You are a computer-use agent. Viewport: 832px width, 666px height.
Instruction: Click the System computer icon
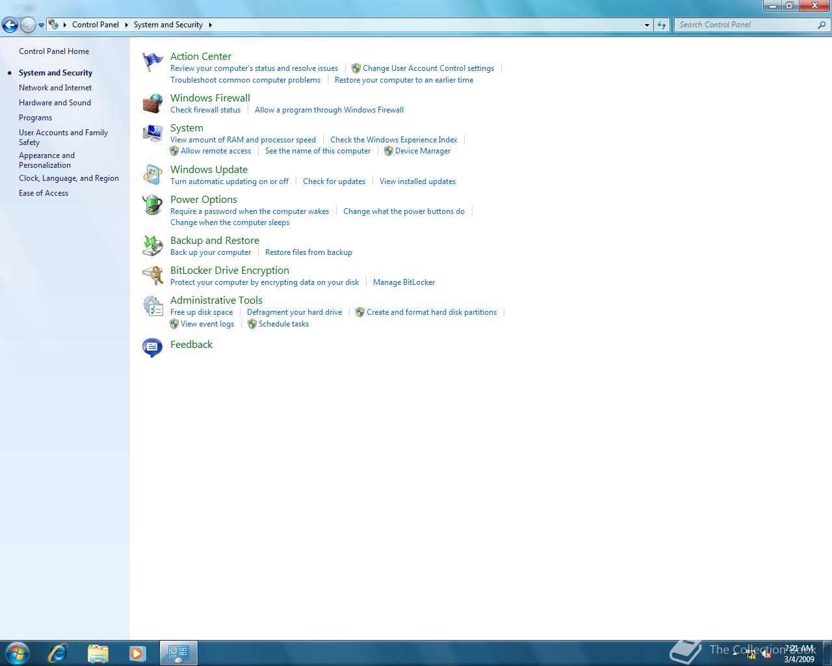tap(152, 133)
